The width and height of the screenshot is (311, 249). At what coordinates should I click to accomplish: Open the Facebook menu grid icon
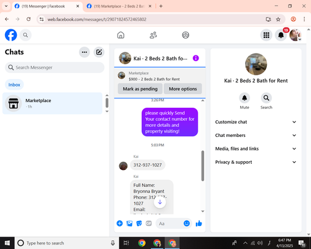tap(266, 35)
